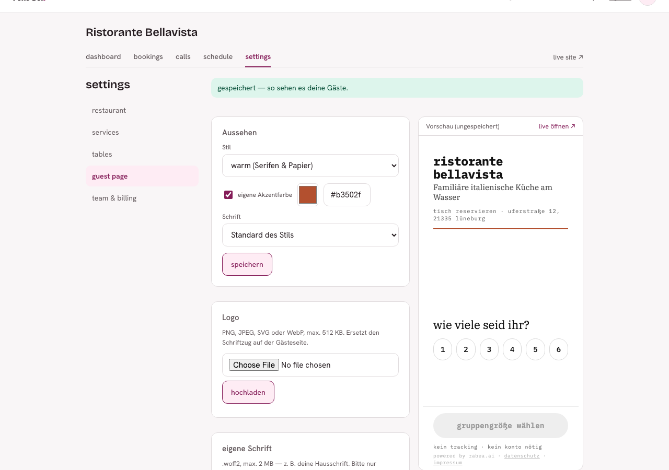Click 'Familiäre italienische Küche am Wasser' text
This screenshot has height=470, width=669.
[493, 192]
